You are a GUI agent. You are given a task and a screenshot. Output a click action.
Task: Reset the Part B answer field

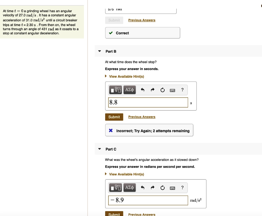pyautogui.click(x=162, y=90)
